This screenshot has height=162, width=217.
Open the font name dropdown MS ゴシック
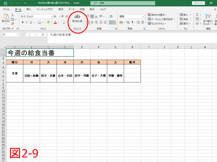tap(52, 16)
